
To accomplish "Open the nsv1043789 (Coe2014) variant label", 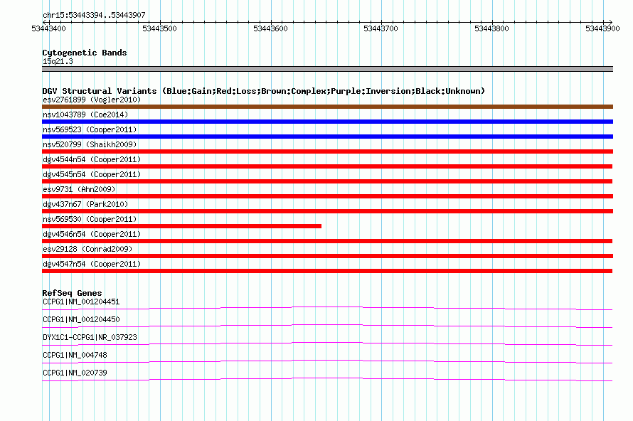I will (85, 114).
